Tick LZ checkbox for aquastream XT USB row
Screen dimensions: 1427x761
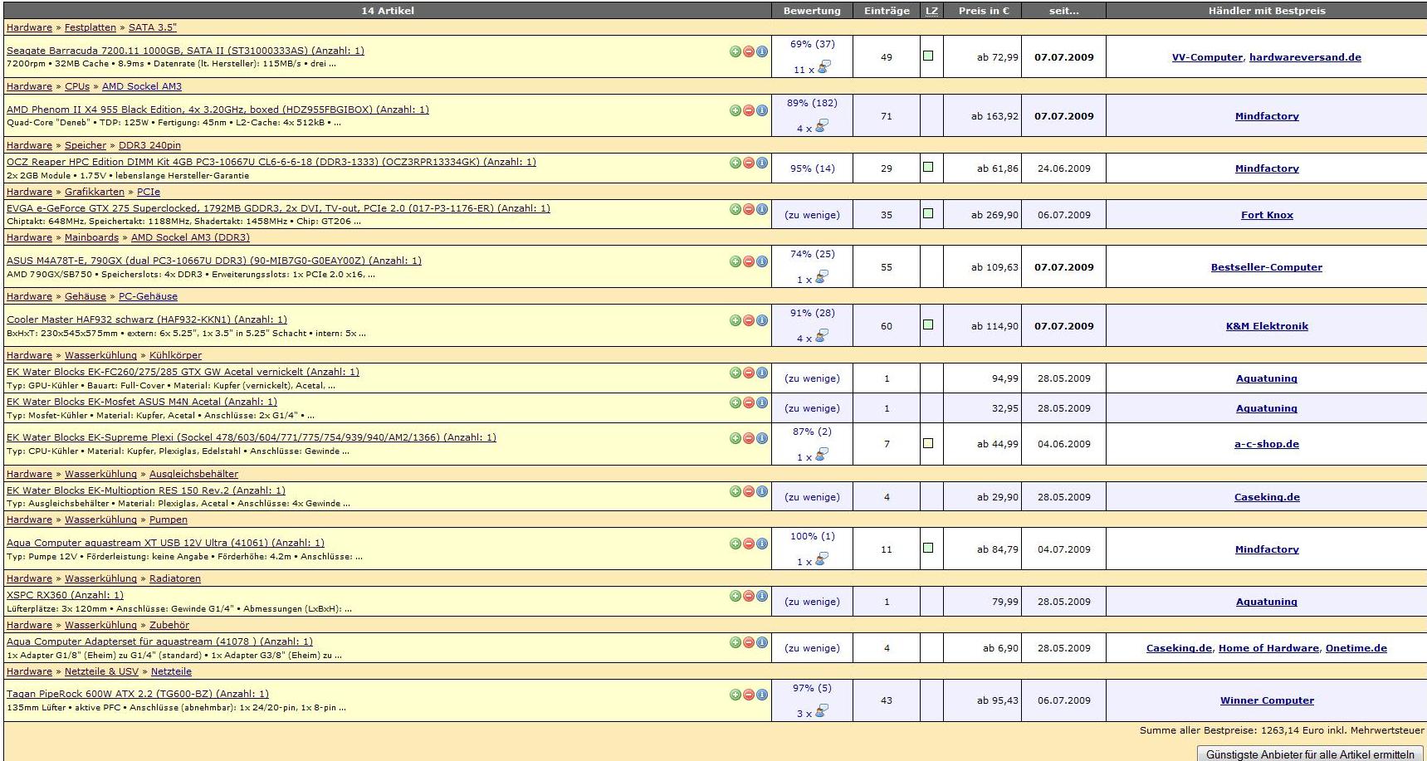[x=928, y=548]
